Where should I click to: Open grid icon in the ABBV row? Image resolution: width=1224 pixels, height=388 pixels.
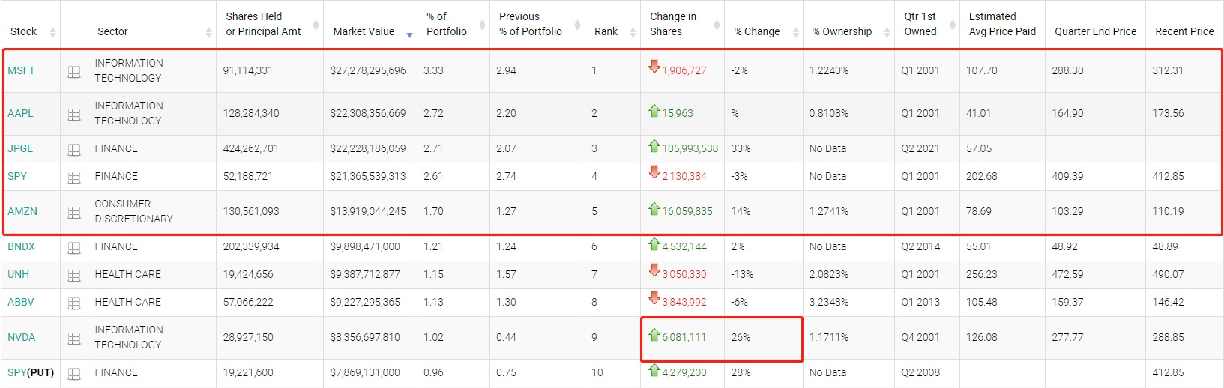[x=74, y=303]
